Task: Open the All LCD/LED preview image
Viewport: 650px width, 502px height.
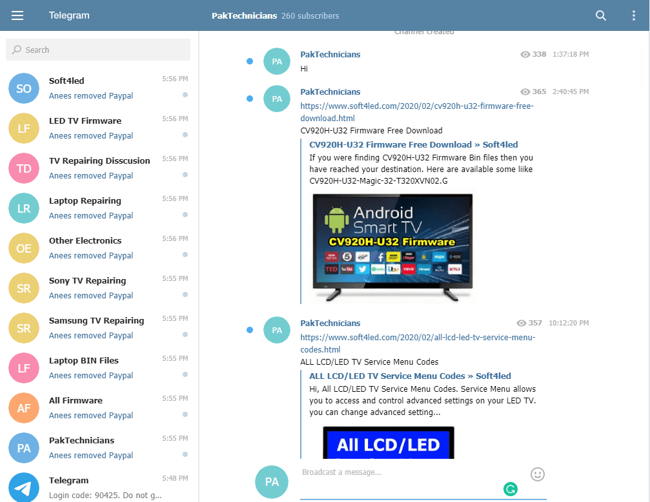Action: (x=389, y=443)
